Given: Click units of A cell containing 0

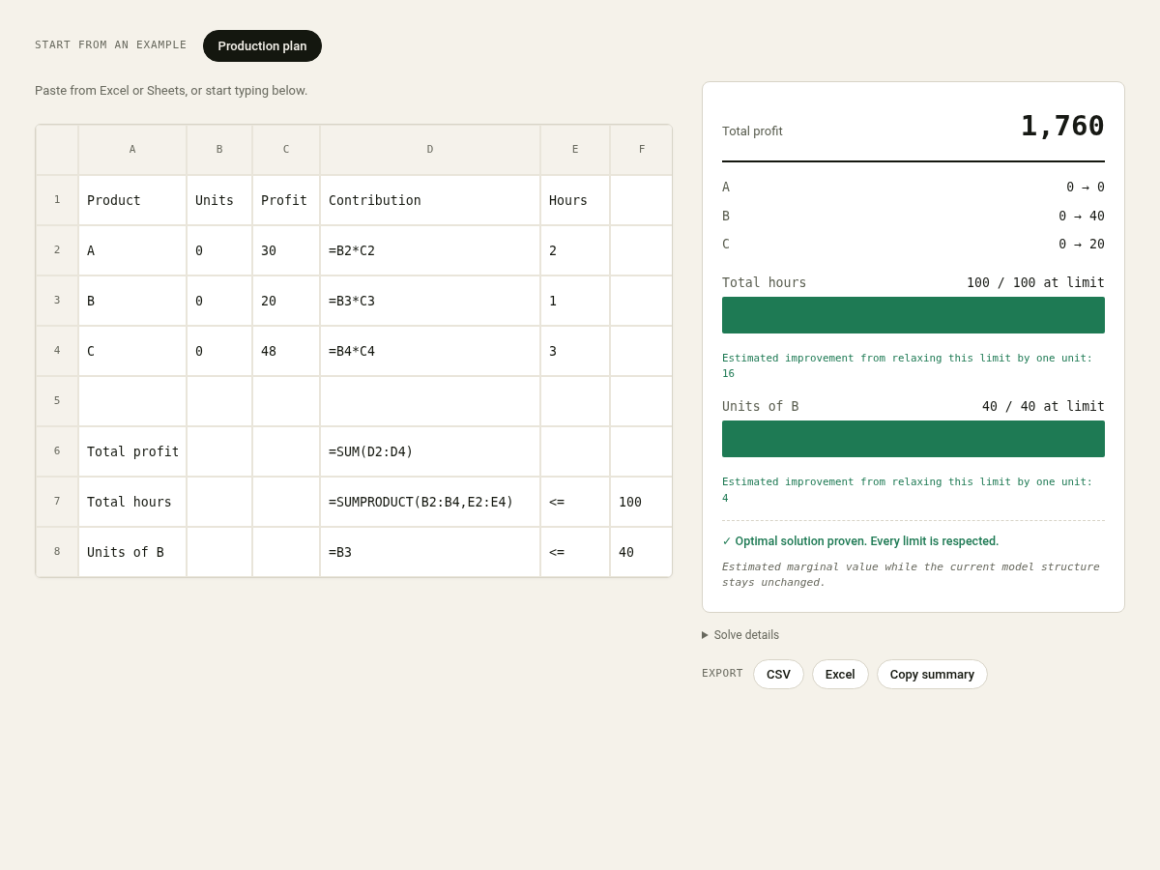Looking at the screenshot, I should click(x=219, y=250).
